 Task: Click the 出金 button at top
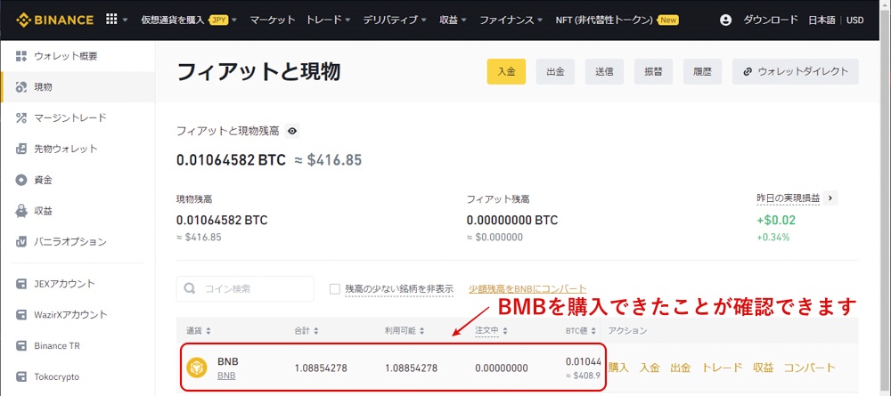[555, 71]
